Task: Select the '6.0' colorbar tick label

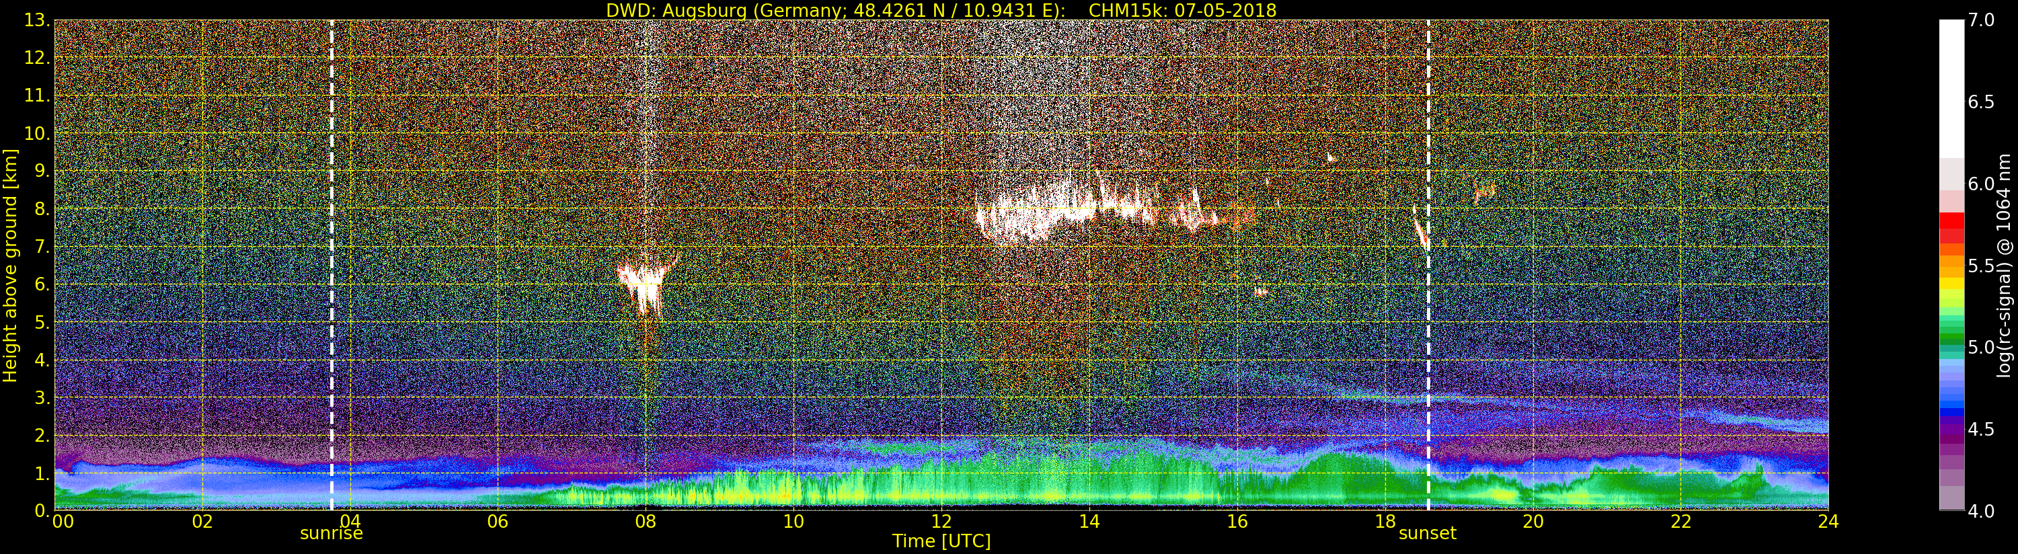Action: (1980, 184)
